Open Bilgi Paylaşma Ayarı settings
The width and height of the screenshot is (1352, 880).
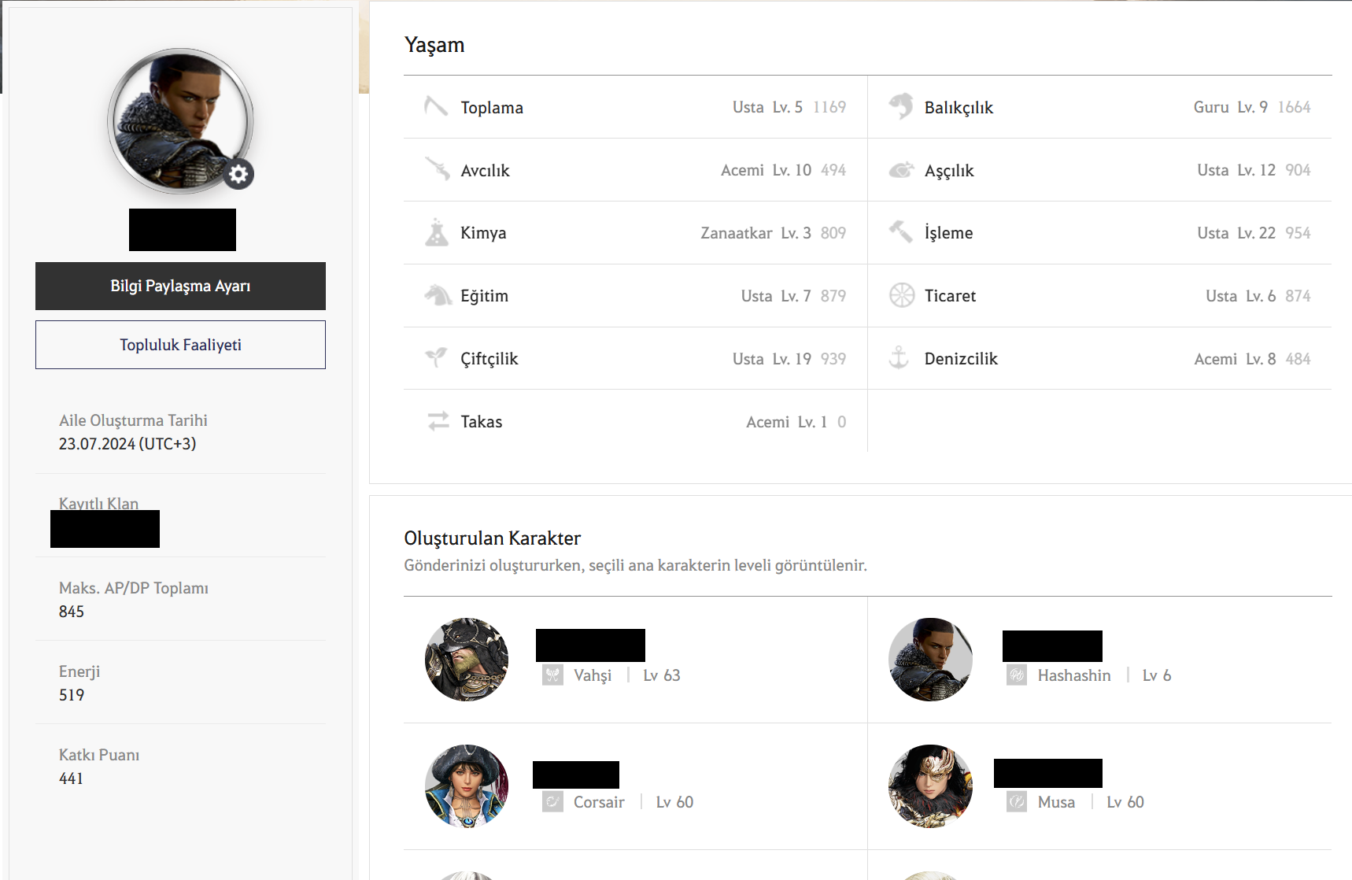pos(180,286)
